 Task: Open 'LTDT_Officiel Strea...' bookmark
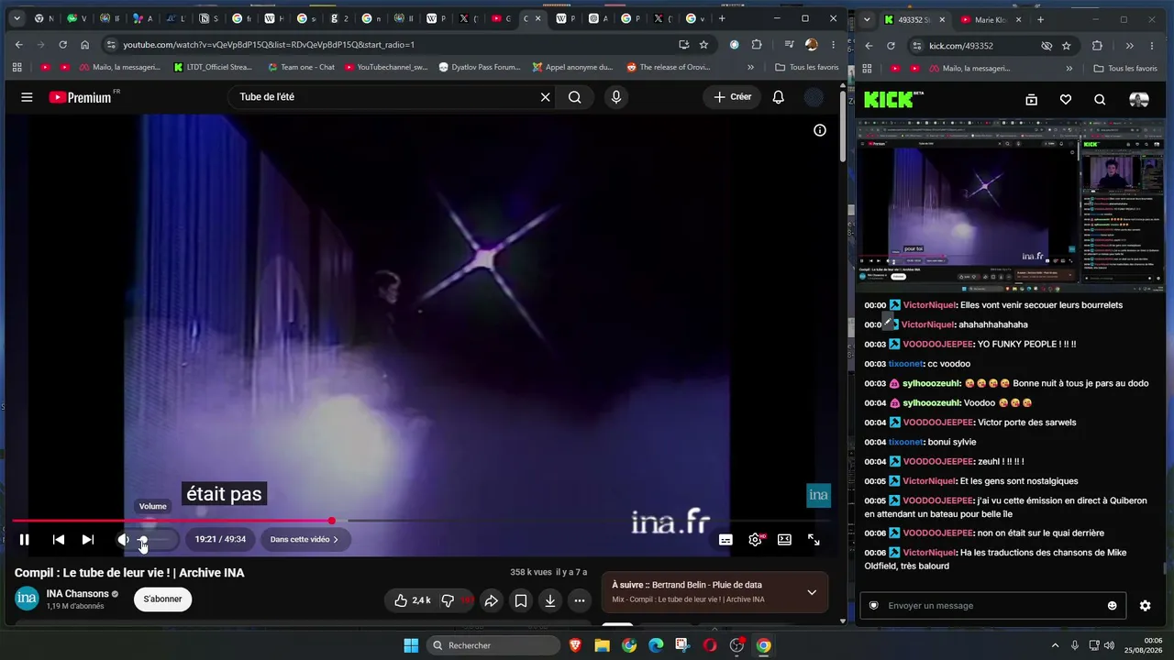tap(213, 67)
